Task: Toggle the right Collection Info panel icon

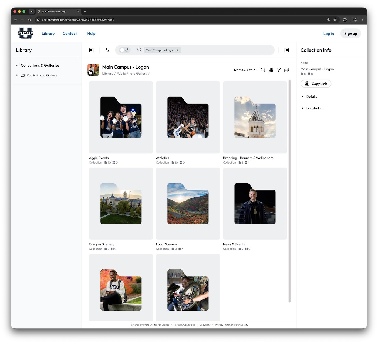Action: pyautogui.click(x=286, y=50)
